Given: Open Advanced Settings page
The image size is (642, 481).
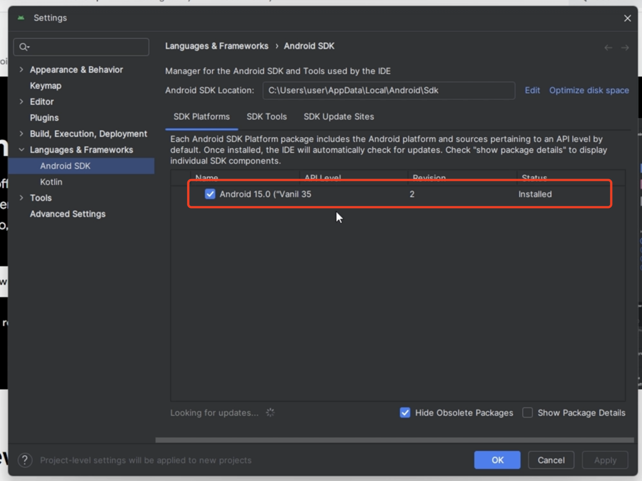Looking at the screenshot, I should point(68,214).
